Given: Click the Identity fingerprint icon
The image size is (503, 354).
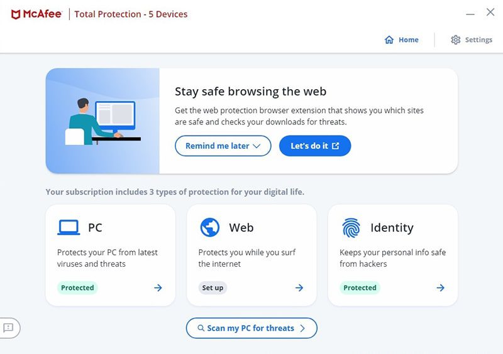Looking at the screenshot, I should (351, 227).
